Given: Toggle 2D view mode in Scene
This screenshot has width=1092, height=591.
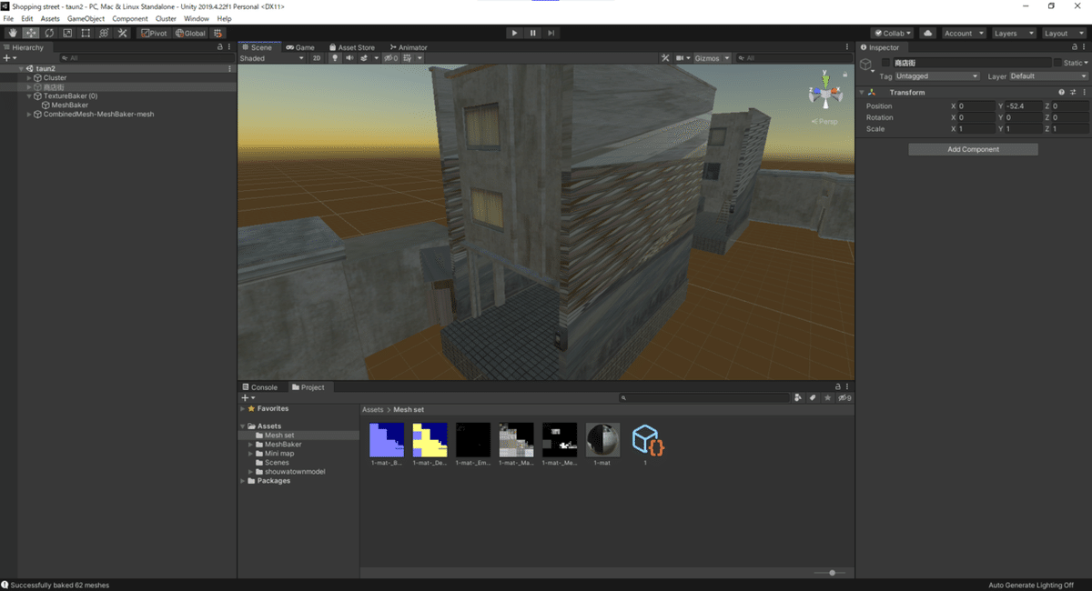Looking at the screenshot, I should click(x=317, y=58).
